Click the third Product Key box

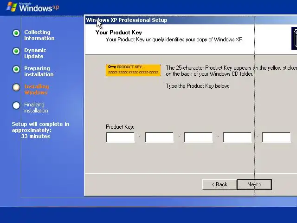(x=198, y=138)
